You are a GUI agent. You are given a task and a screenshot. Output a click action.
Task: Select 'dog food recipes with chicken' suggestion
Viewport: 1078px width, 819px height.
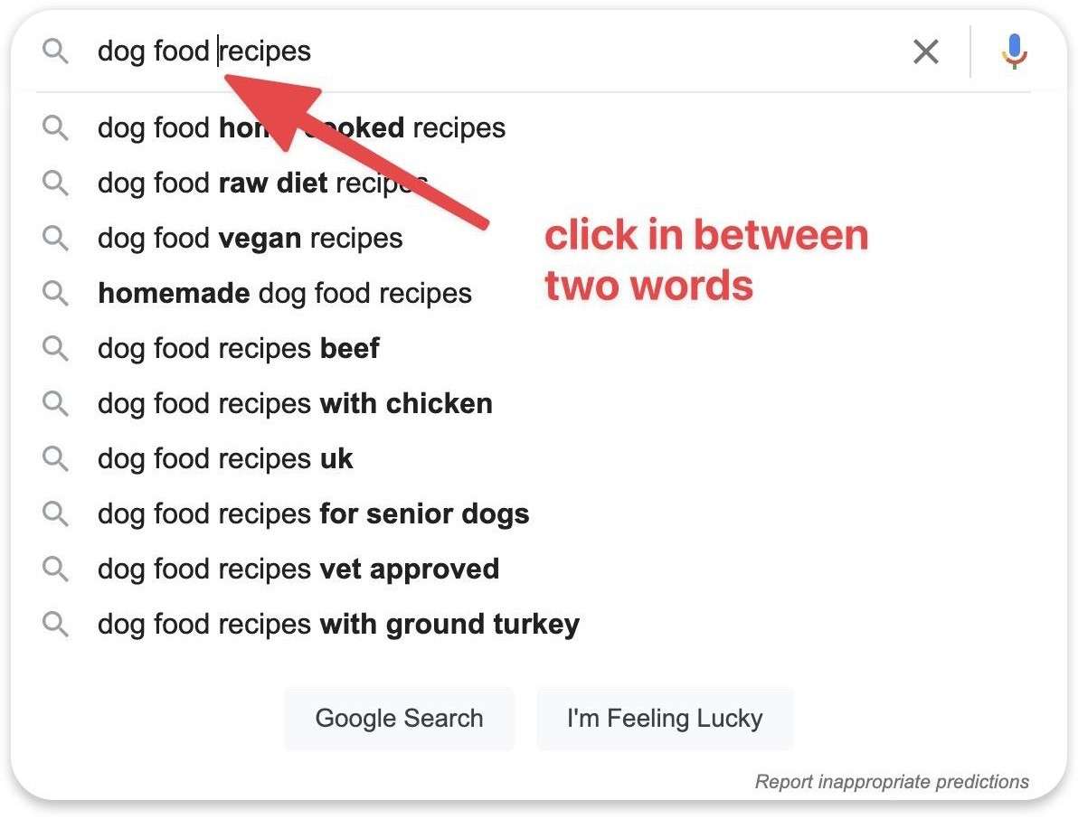pyautogui.click(x=295, y=403)
